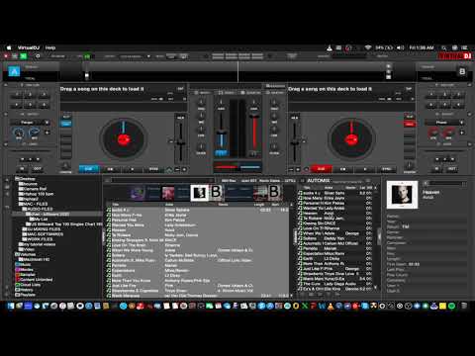This screenshot has width=475, height=356.
Task: Toggle the blue highlighted mode button left of the left jog wheel
Action: click(66, 124)
